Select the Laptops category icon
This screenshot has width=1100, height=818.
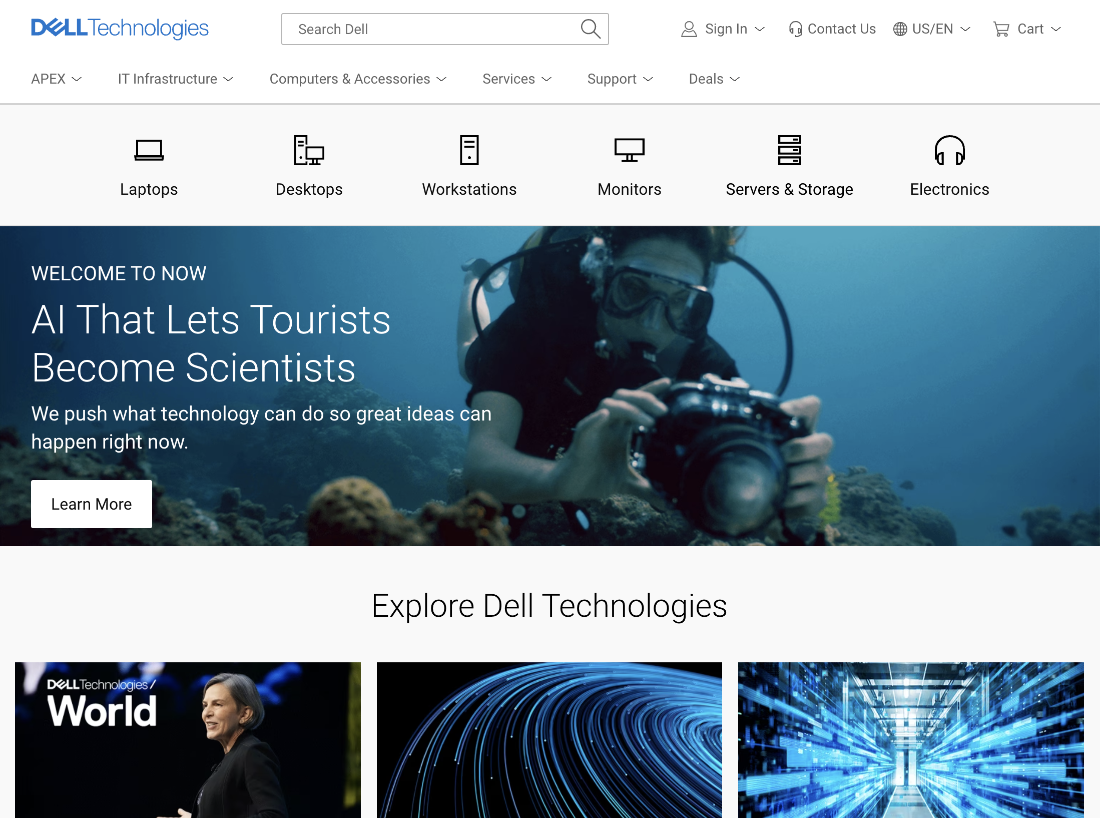pyautogui.click(x=149, y=150)
